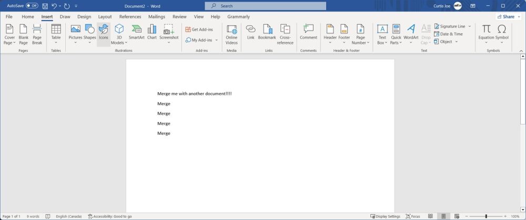Click the WordArt icon
The height and width of the screenshot is (220, 526).
point(411,33)
